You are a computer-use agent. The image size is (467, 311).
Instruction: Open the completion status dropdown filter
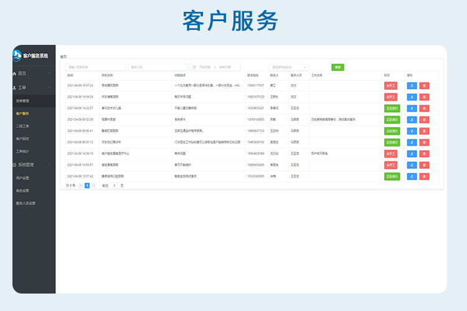(x=288, y=67)
